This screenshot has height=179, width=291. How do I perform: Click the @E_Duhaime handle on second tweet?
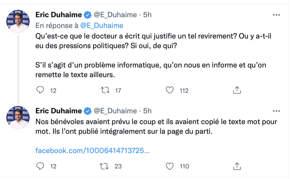click(x=115, y=111)
